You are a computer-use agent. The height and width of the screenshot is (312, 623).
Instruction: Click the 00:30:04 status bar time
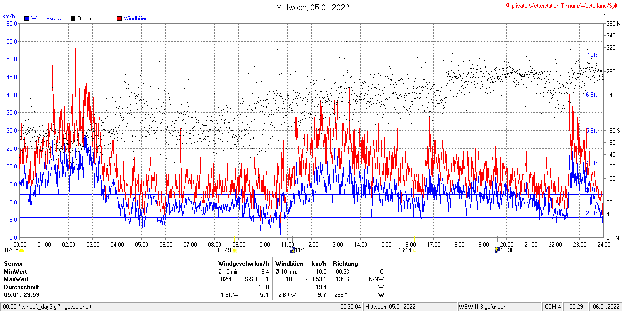click(350, 307)
